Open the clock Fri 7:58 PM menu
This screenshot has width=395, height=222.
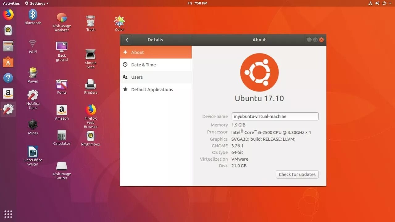pyautogui.click(x=197, y=3)
